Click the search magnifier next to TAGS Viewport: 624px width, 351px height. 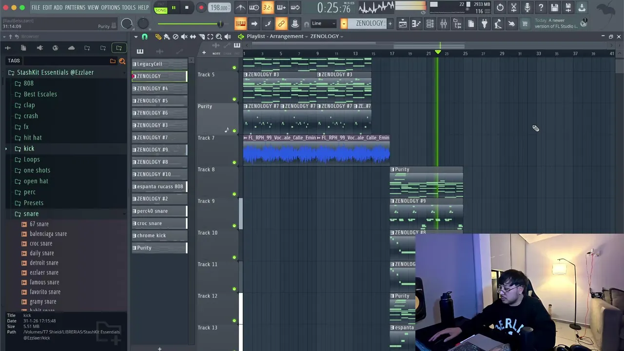122,61
